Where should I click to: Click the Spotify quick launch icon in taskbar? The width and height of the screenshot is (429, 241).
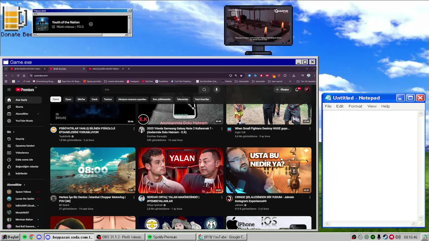[x=25, y=237]
